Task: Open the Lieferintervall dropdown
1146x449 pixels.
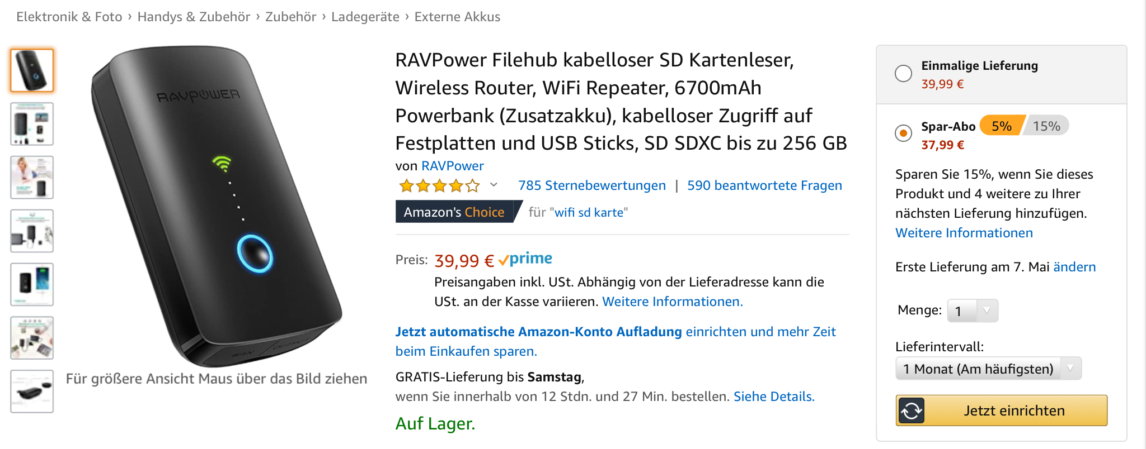Action: tap(988, 369)
